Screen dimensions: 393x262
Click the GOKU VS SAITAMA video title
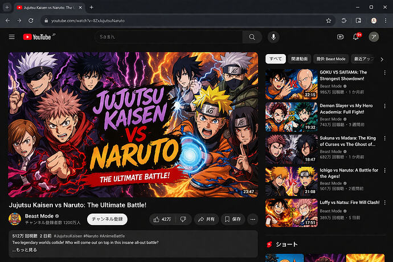click(343, 75)
